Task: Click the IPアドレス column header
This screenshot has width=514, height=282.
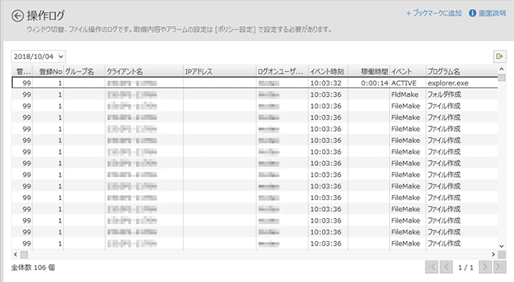Action: point(219,71)
